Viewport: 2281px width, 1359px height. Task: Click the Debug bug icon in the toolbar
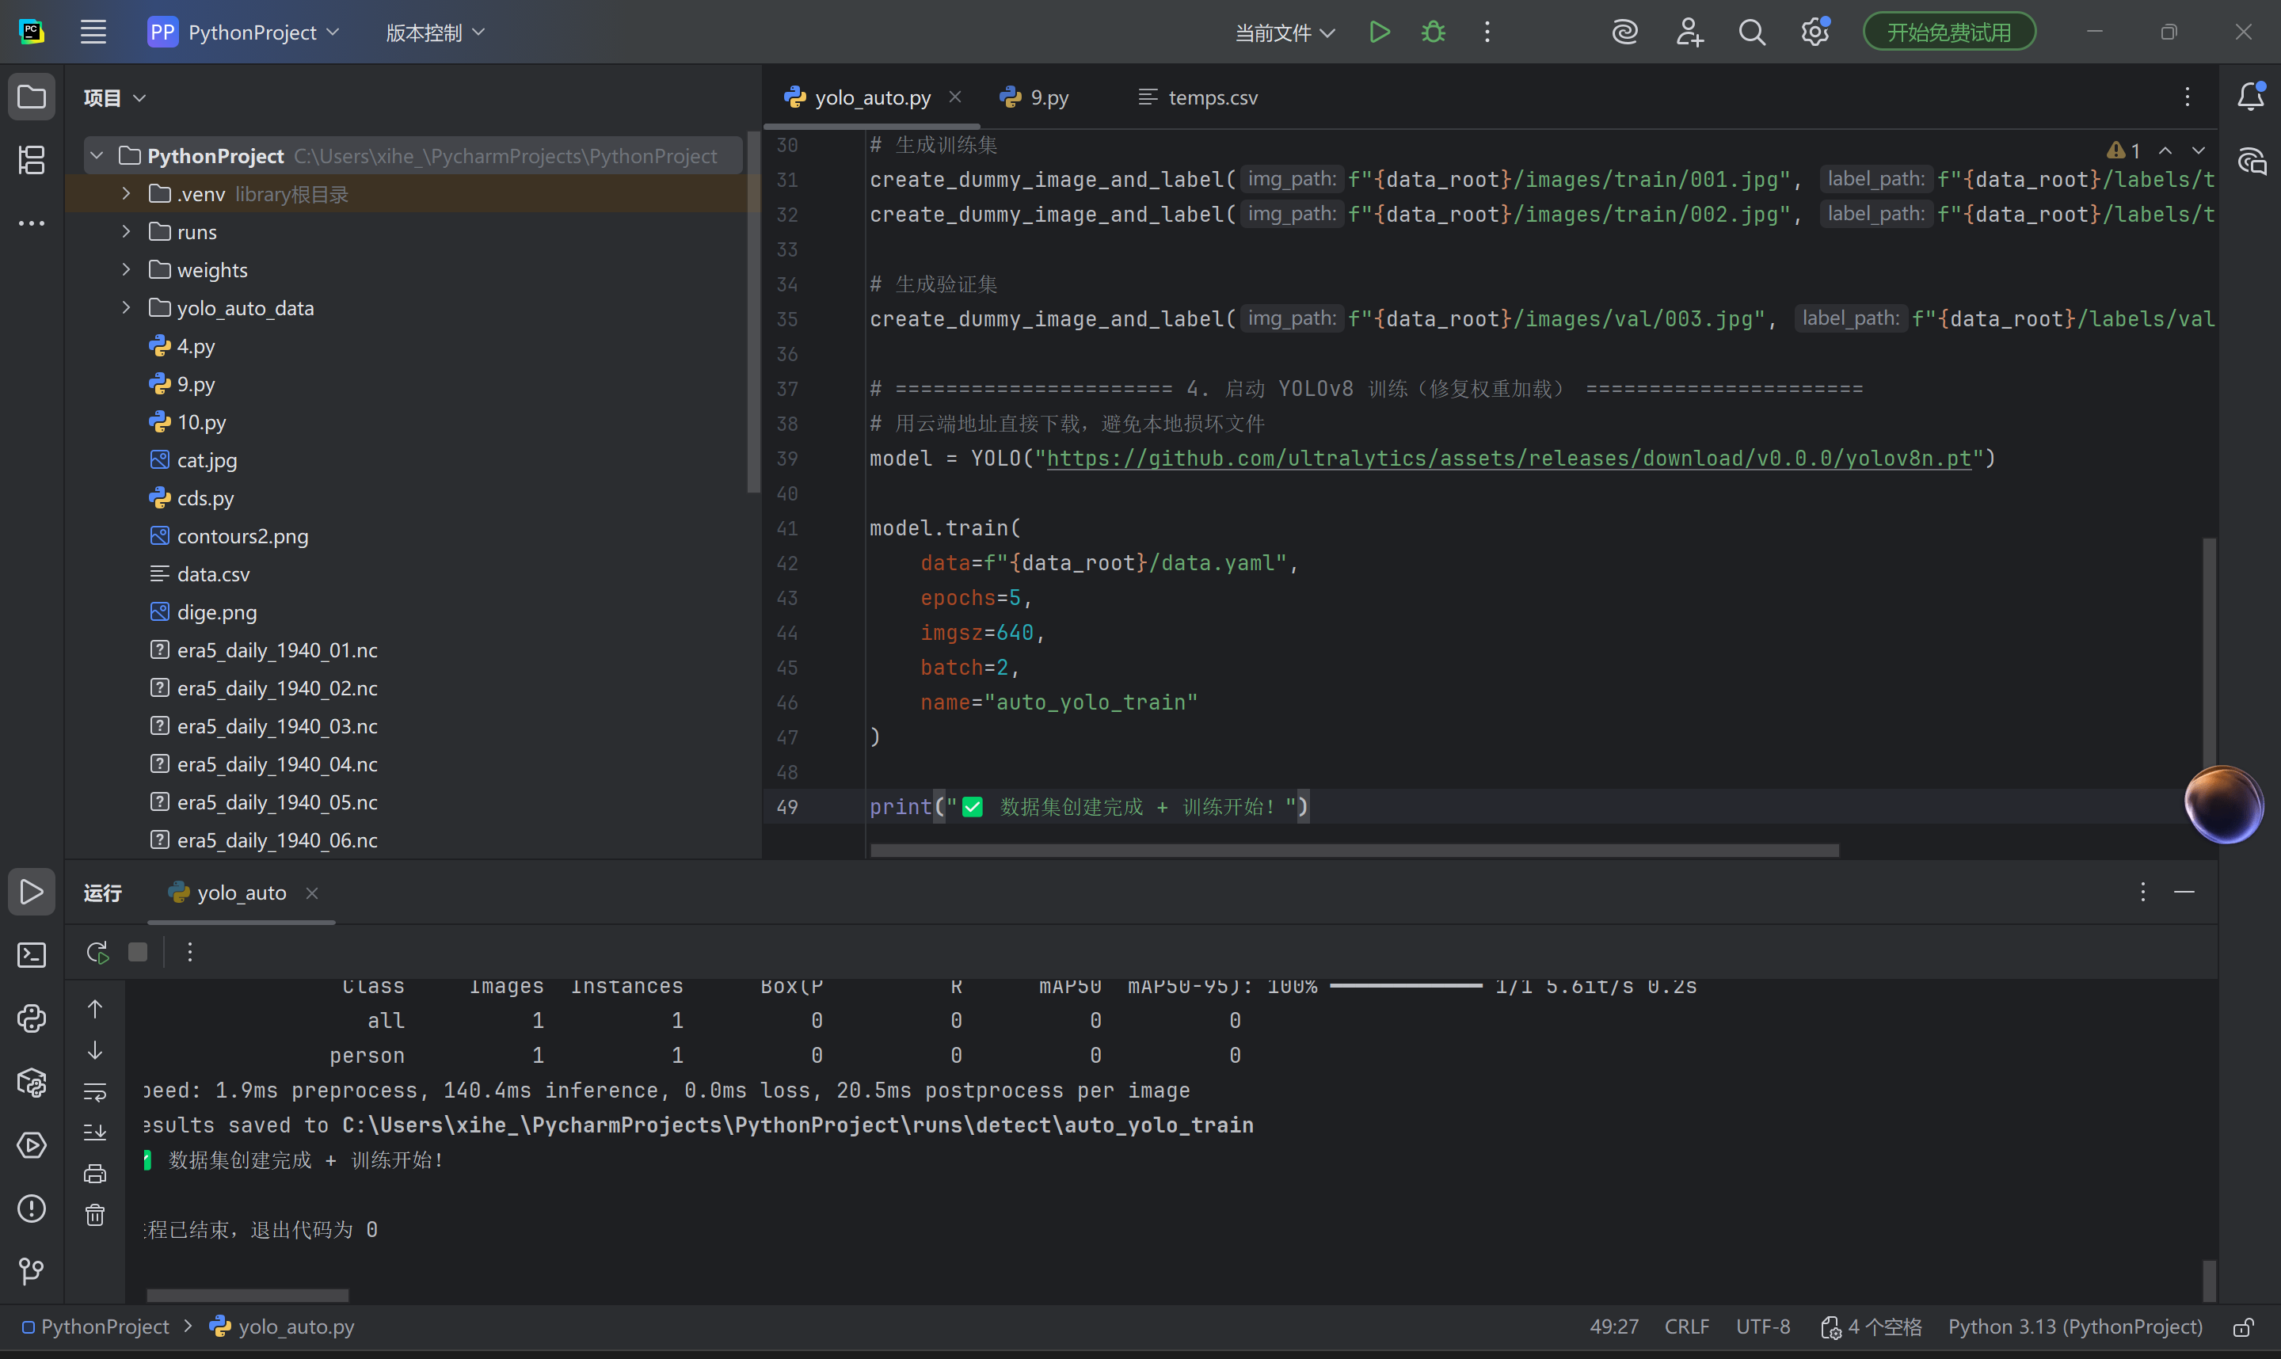coord(1433,32)
